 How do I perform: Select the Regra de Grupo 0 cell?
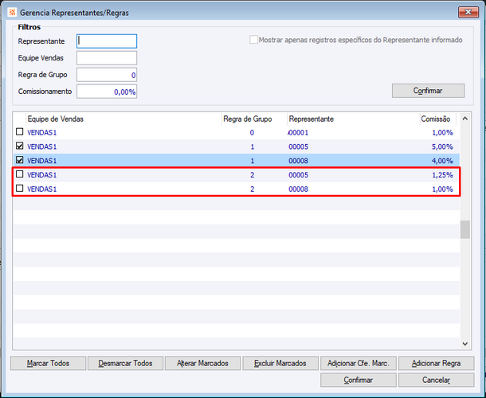tap(252, 133)
